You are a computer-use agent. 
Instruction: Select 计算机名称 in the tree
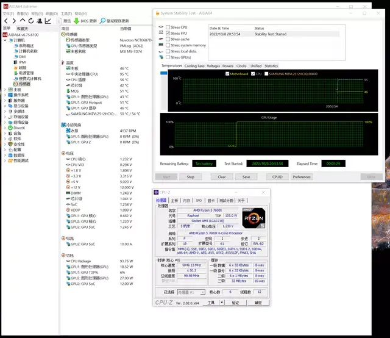[26, 51]
